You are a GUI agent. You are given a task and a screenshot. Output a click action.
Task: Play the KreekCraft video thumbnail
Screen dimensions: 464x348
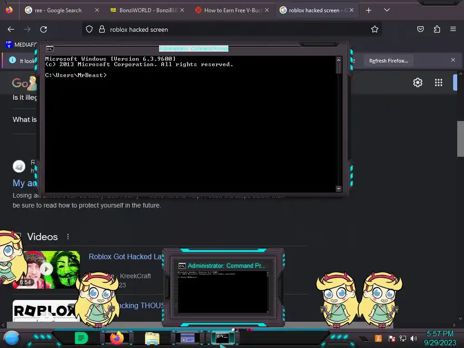tap(46, 270)
